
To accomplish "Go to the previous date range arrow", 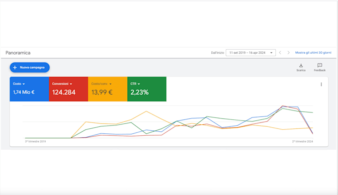I will (280, 53).
